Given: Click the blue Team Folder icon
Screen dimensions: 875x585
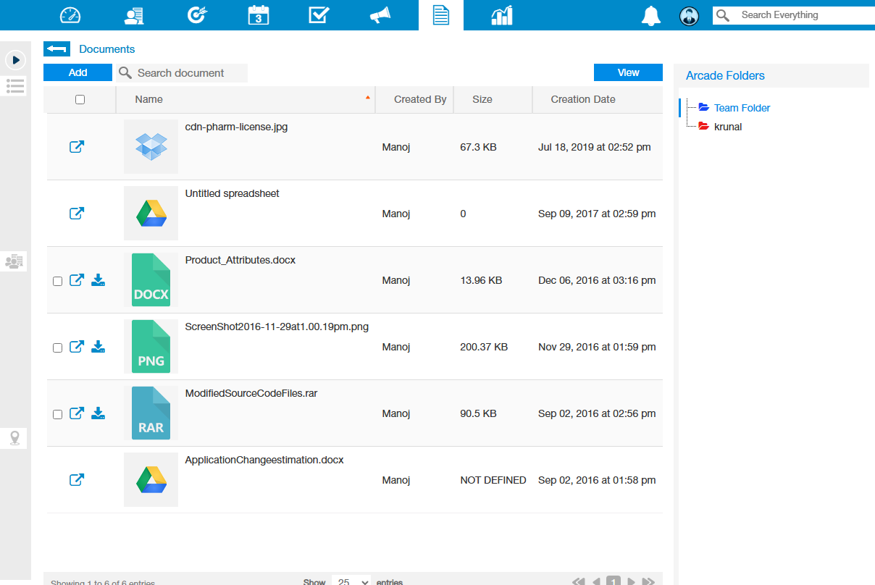Looking at the screenshot, I should [703, 107].
